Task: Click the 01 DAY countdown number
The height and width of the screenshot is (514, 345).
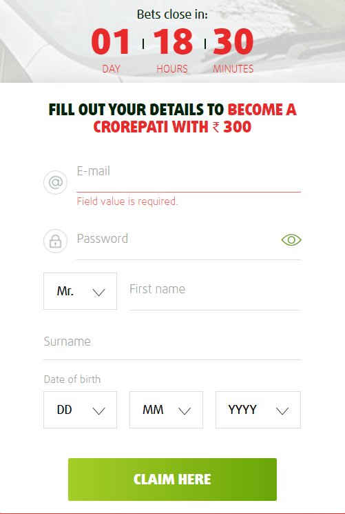Action: [x=111, y=41]
